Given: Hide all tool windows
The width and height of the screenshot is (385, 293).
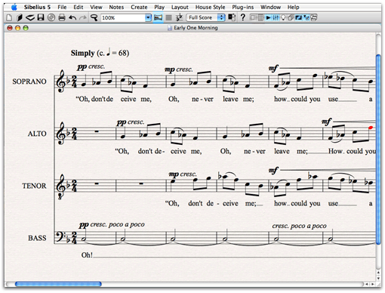Looking at the screenshot, I should point(314,18).
